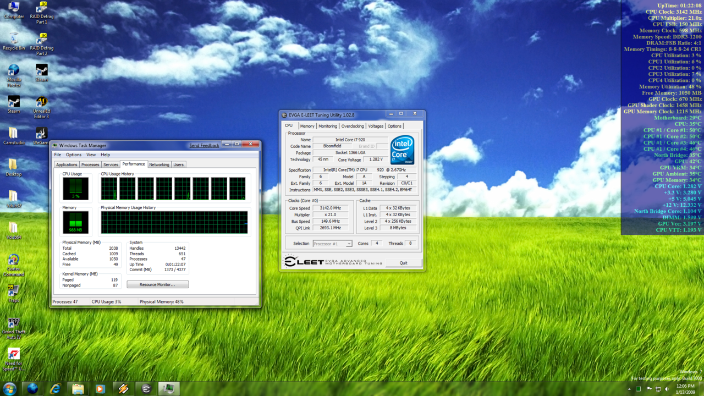Screen dimensions: 704x396
Task: Switch to Users tab in Task Manager
Action: tap(178, 164)
